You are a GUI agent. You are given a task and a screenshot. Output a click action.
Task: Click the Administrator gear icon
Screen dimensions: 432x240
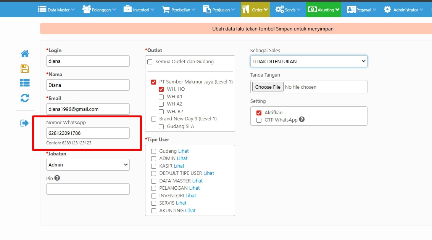387,10
